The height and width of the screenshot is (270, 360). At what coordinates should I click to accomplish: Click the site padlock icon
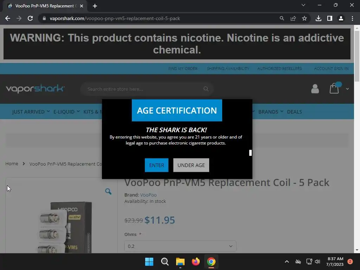pyautogui.click(x=44, y=18)
